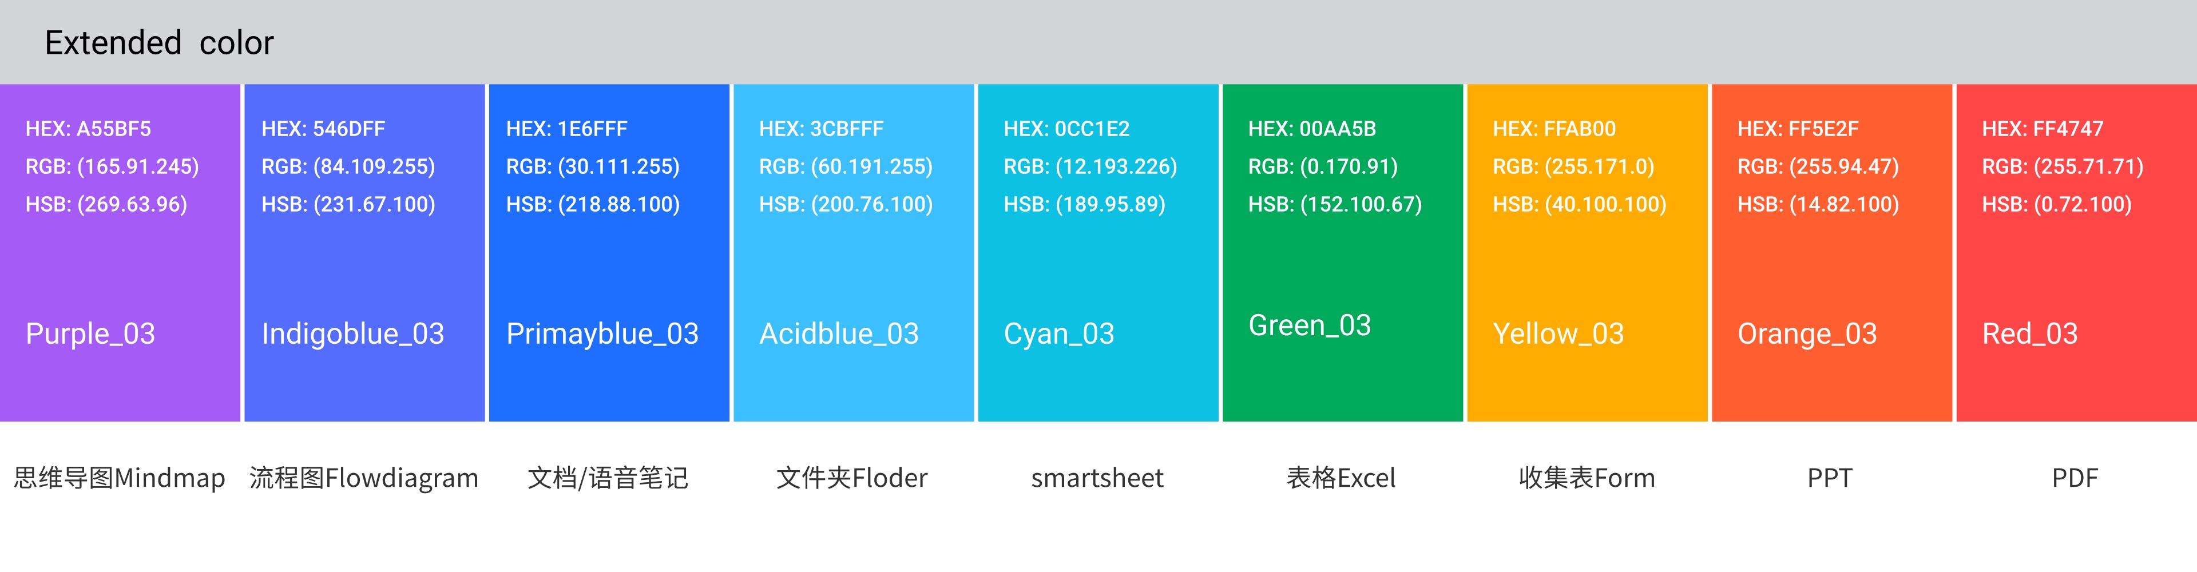
Task: Click the 表格Excel label
Action: coord(1342,478)
